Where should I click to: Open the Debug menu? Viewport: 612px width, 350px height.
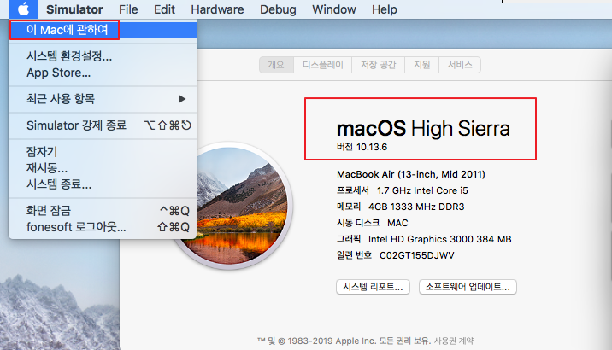point(278,9)
